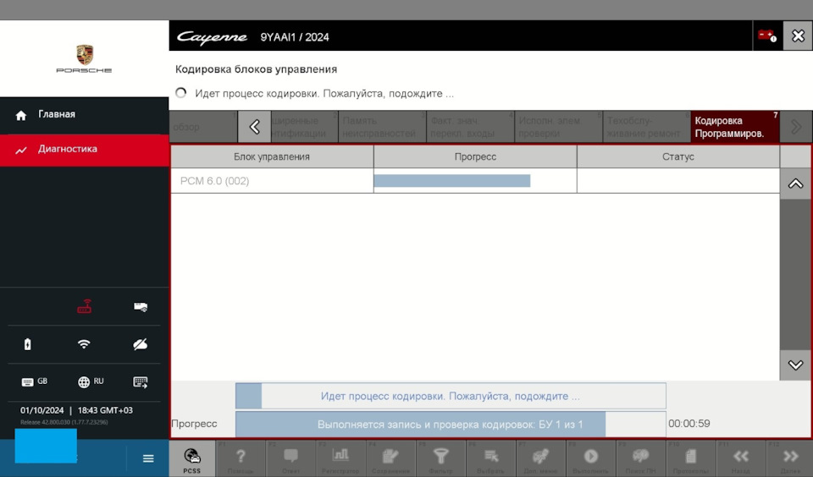This screenshot has height=477, width=813.
Task: Click Выполнить (F8) play icon
Action: (590, 459)
